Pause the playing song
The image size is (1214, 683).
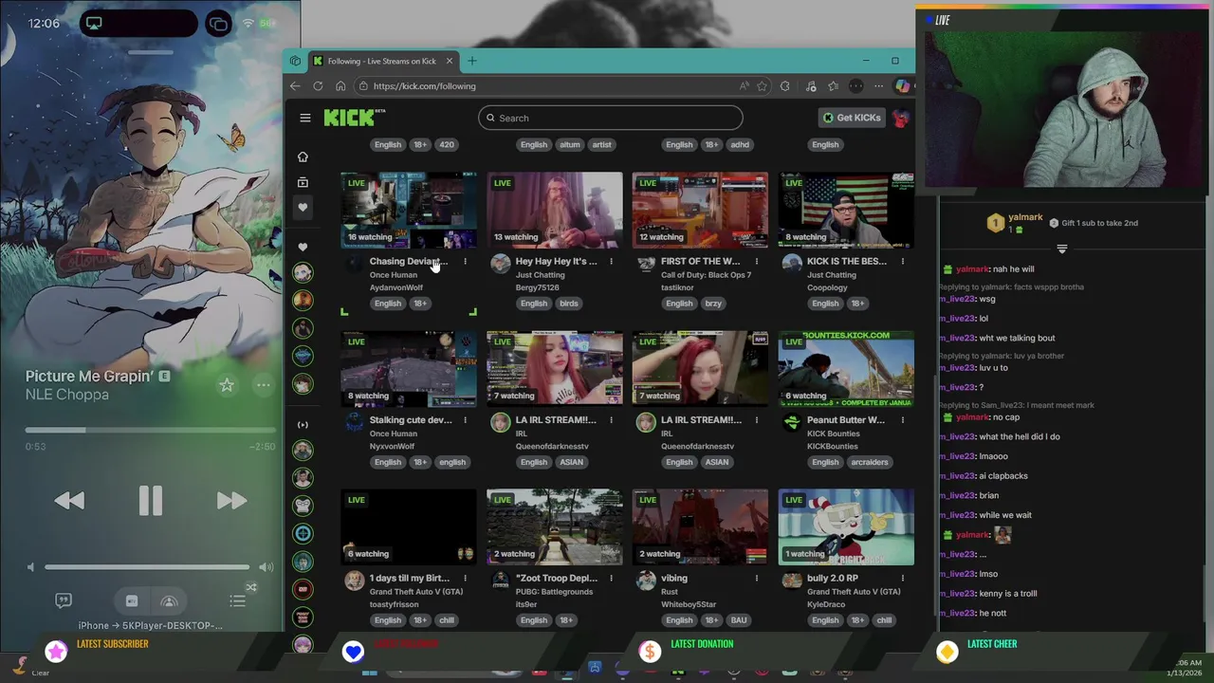tap(151, 500)
